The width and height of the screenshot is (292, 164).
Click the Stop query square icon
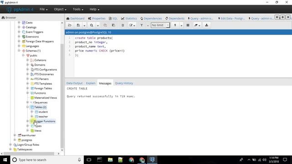tap(188, 26)
